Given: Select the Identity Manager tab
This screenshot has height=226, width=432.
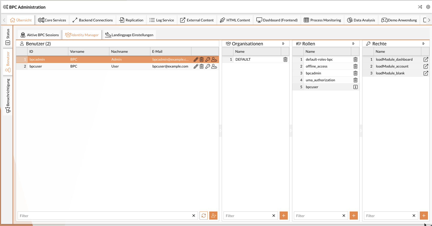Looking at the screenshot, I should click(82, 35).
